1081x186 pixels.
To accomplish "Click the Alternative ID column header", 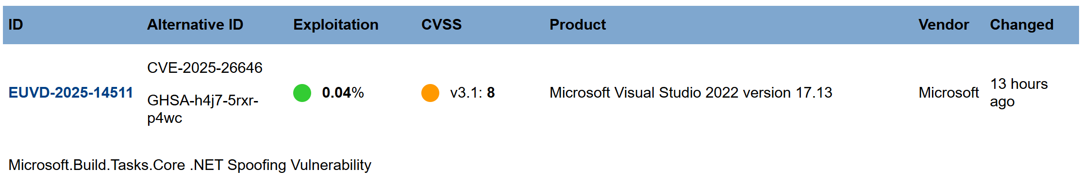I will (x=195, y=25).
